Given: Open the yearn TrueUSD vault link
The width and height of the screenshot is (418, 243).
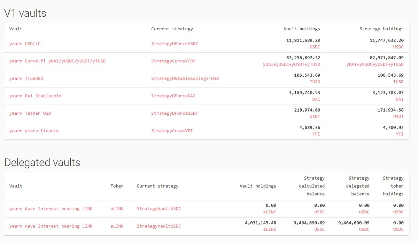Looking at the screenshot, I should [26, 78].
